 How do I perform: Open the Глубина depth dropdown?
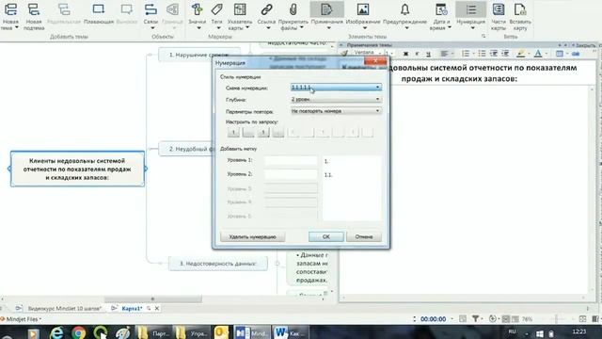click(336, 99)
